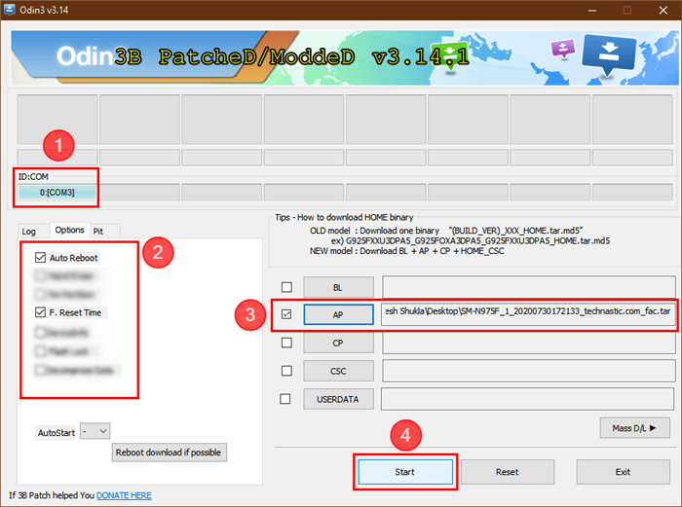Screen dimensions: 682x507
Task: Enable the CSC file checkbox
Action: (286, 371)
